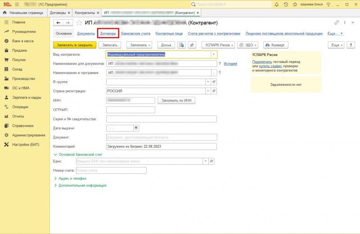Image resolution: width=360 pixels, height=234 pixels.
Task: Open the Страна регистрации dropdown arrow
Action: pyautogui.click(x=208, y=91)
